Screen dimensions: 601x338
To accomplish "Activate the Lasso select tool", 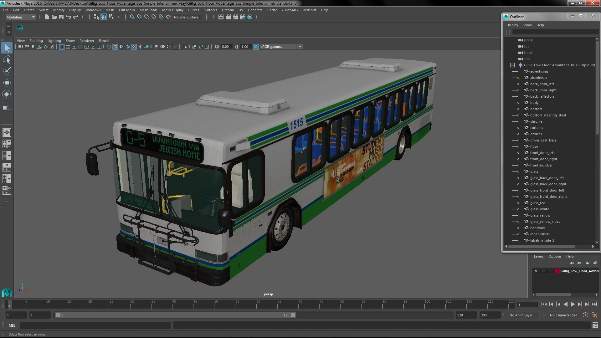I will 7,59.
